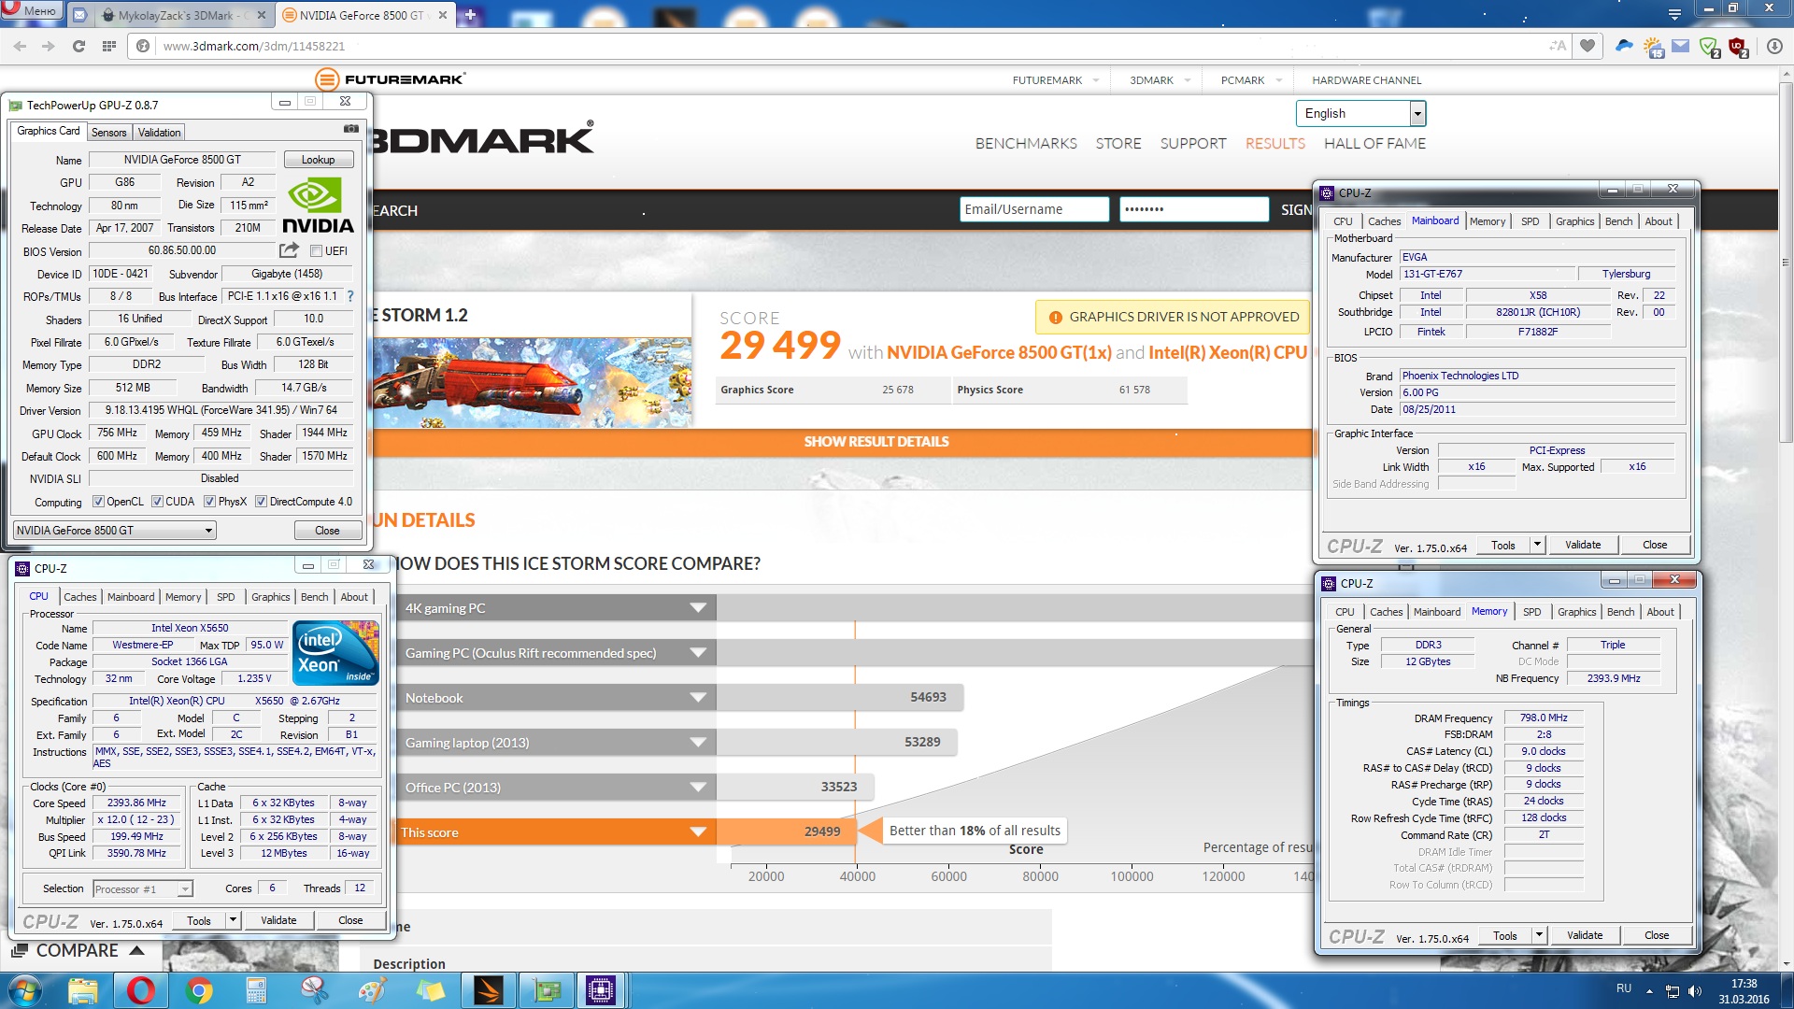Toggle OpenCL checkbox in GPU-Z
The image size is (1794, 1009).
98,502
